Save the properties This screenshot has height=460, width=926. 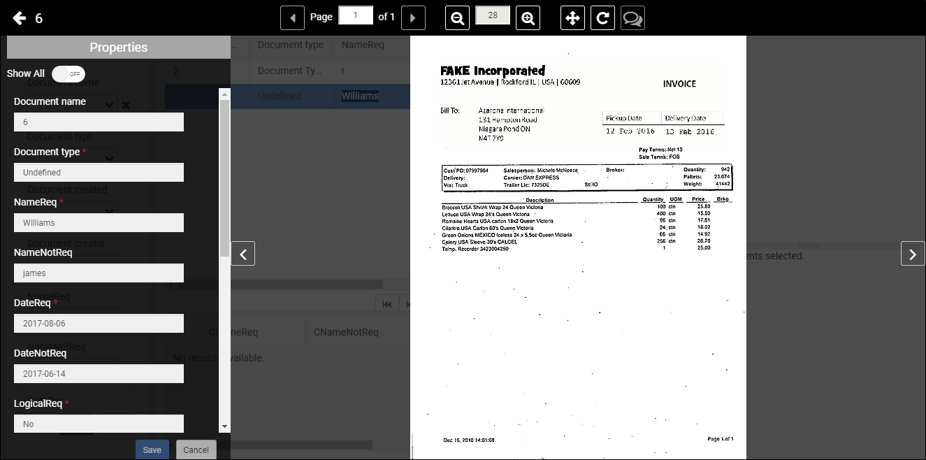tap(152, 450)
